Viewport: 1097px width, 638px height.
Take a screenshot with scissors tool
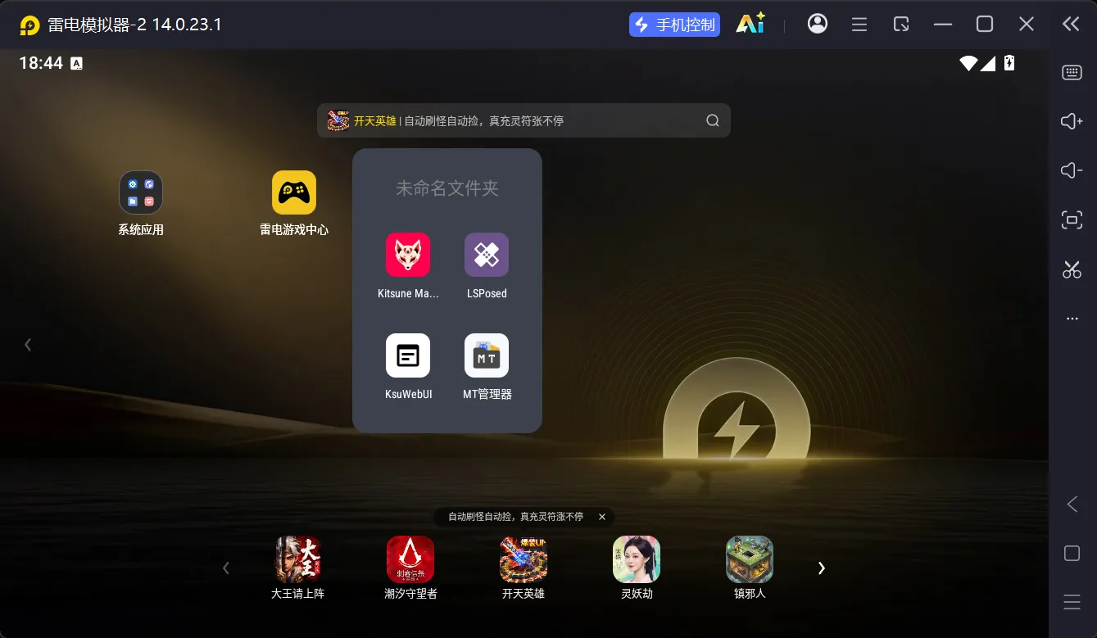[1072, 269]
